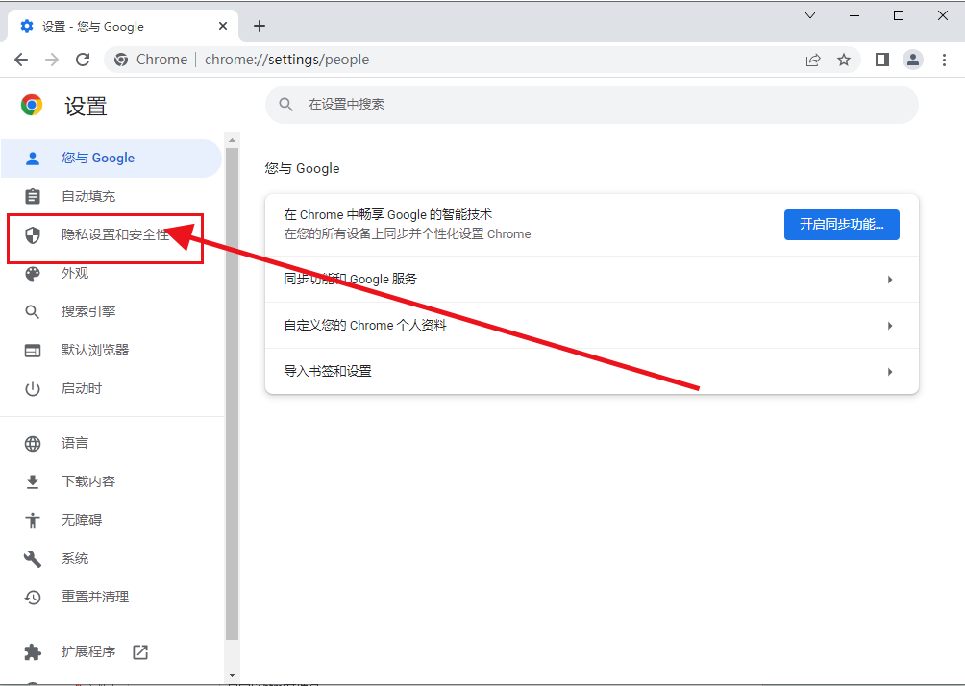Click the magnifier icon beside 搜索引擎

(x=33, y=311)
